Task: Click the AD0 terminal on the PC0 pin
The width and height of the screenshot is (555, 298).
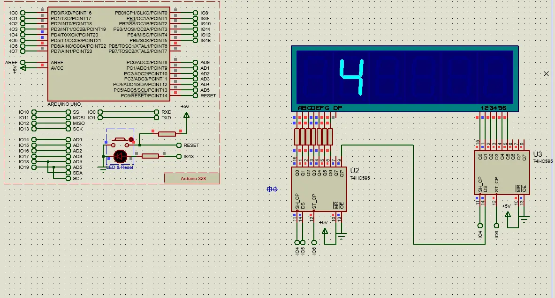Action: pyautogui.click(x=195, y=63)
